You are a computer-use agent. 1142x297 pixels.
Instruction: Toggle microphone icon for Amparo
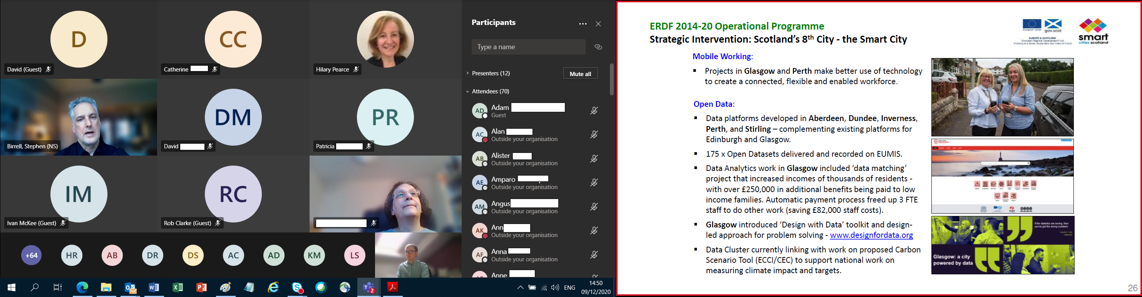[x=594, y=183]
